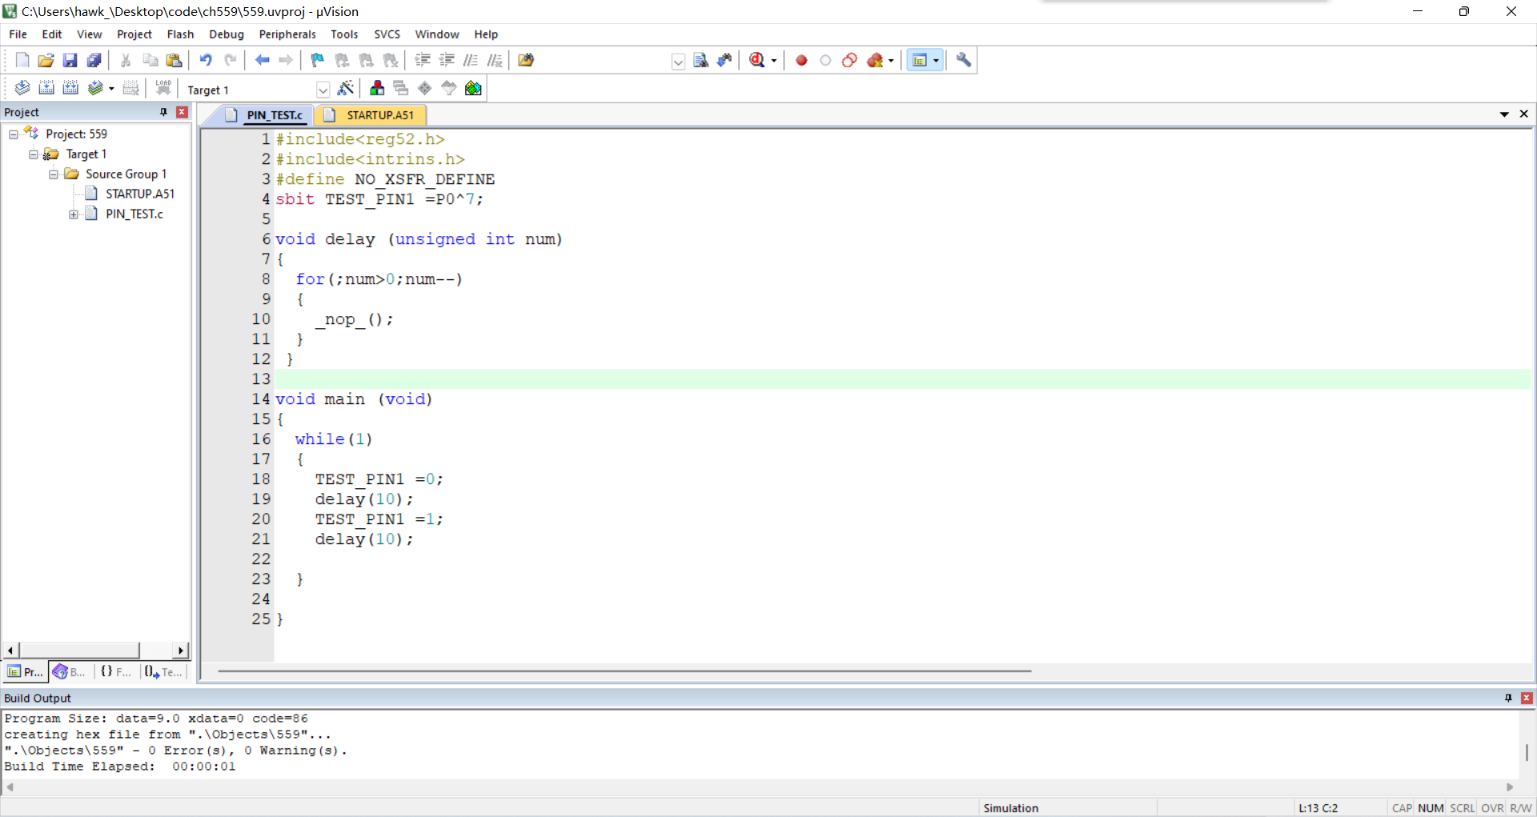Toggle the window layout button in the toolbar
This screenshot has width=1537, height=817.
click(x=920, y=60)
